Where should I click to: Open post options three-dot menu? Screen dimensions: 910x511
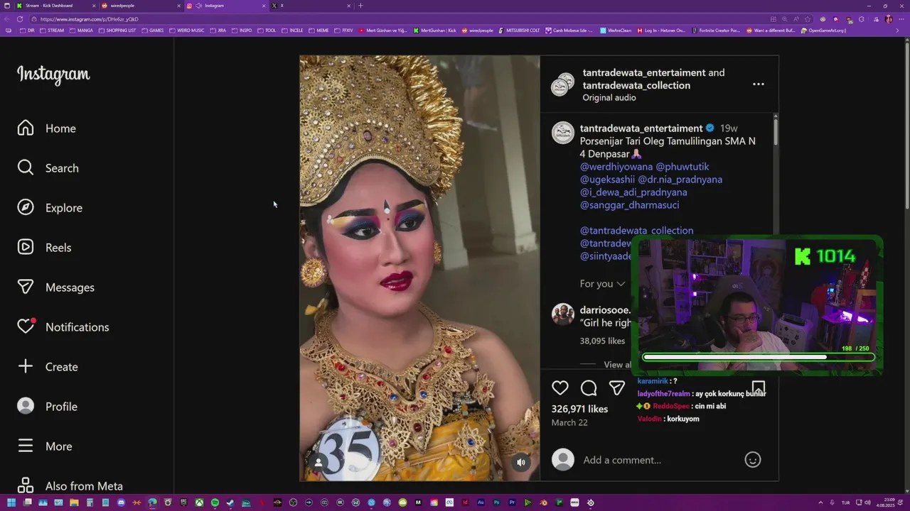tap(759, 84)
